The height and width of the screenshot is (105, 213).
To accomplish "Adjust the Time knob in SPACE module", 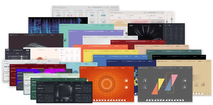I will [x=103, y=20].
